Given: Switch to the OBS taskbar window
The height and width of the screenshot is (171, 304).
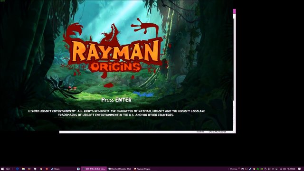Looking at the screenshot, I should 94,169.
